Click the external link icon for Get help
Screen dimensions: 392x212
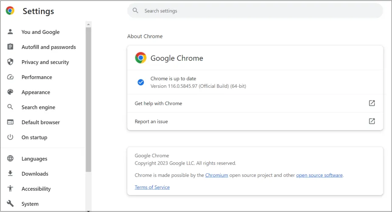coord(372,103)
